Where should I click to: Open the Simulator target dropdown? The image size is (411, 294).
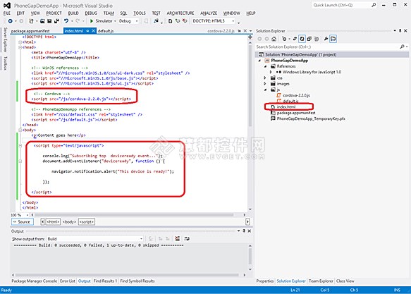click(115, 21)
